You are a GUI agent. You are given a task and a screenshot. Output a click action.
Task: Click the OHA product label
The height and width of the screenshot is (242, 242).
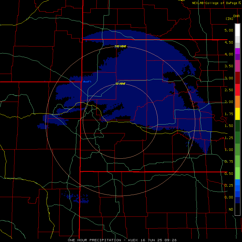[236, 16]
